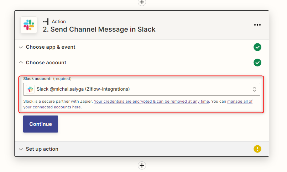287x172 pixels.
Task: Open the three-dot step options menu
Action: pyautogui.click(x=257, y=25)
